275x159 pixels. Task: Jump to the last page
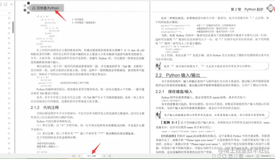point(110,156)
